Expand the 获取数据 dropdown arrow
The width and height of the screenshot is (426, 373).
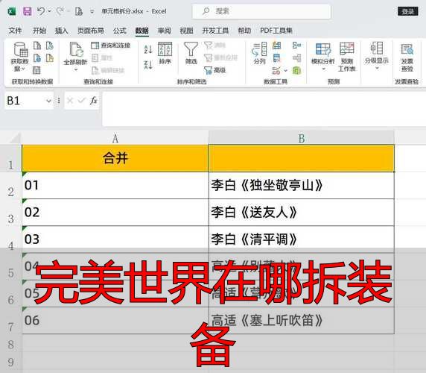[x=23, y=69]
